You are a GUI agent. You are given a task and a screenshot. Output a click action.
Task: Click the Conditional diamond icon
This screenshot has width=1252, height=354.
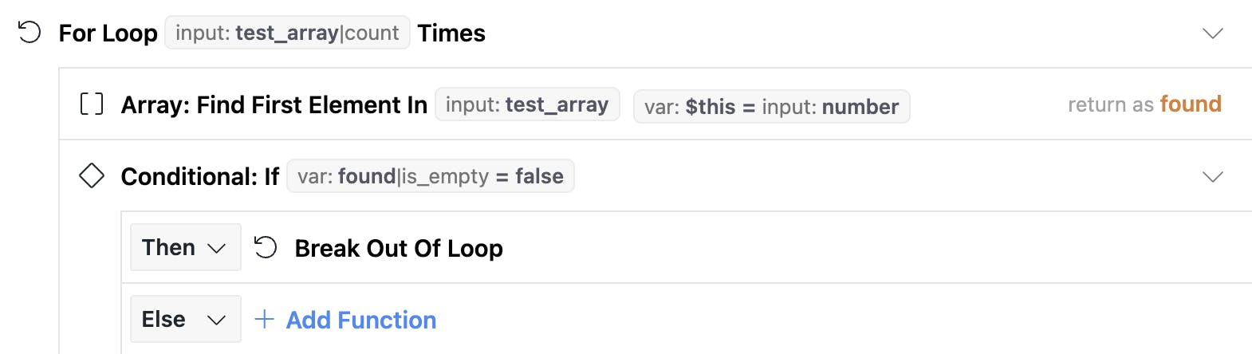click(x=92, y=175)
